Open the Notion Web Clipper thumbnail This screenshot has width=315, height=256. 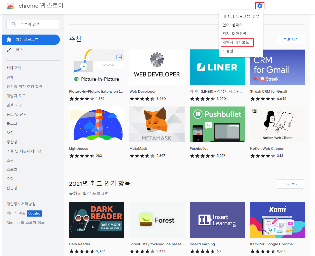(x=278, y=124)
